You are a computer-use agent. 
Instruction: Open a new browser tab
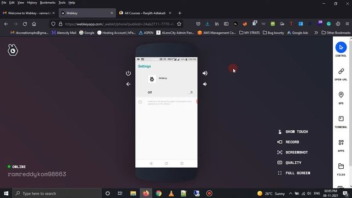pos(180,13)
